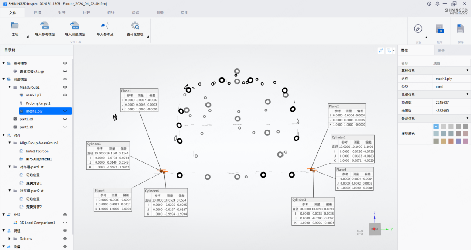Collapse 对齐组-part1.stl node
471x250 pixels.
pyautogui.click(x=10, y=167)
